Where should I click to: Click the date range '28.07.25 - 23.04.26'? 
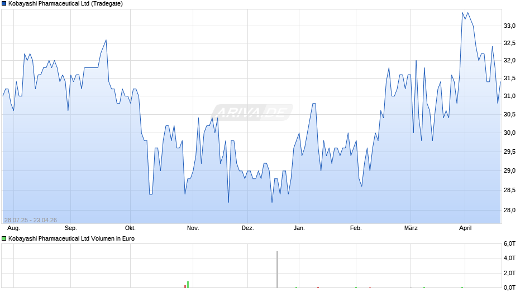31,220
